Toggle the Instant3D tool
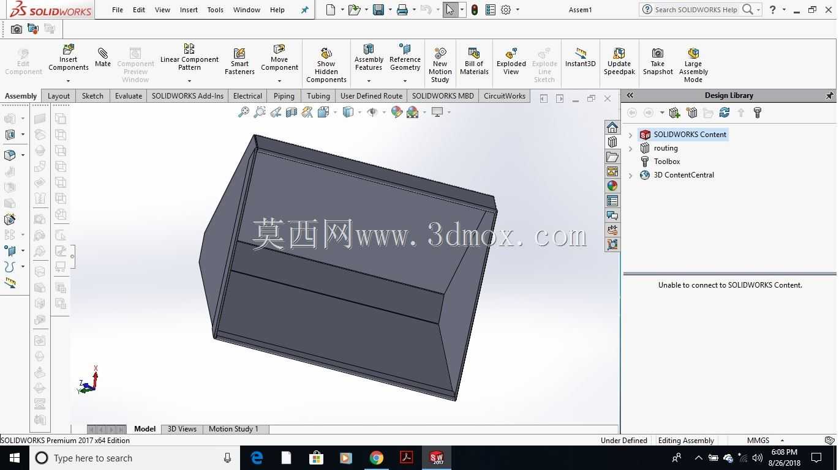The image size is (839, 470). pyautogui.click(x=580, y=58)
